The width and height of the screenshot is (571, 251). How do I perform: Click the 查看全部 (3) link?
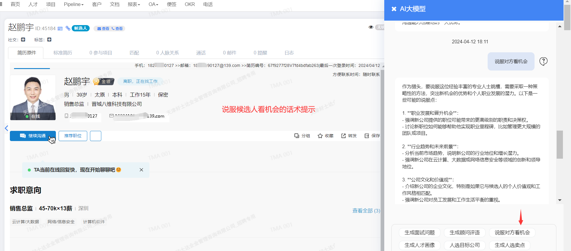coord(366,211)
